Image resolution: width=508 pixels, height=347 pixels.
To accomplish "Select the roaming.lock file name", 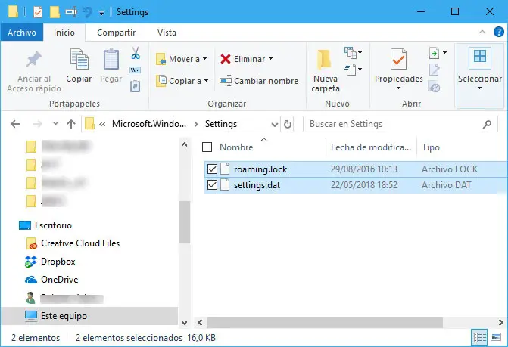I will pyautogui.click(x=260, y=169).
